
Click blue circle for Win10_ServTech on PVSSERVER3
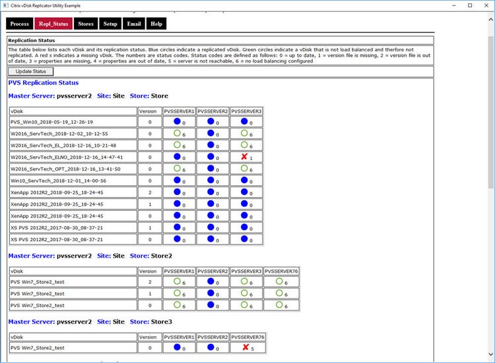coord(244,180)
